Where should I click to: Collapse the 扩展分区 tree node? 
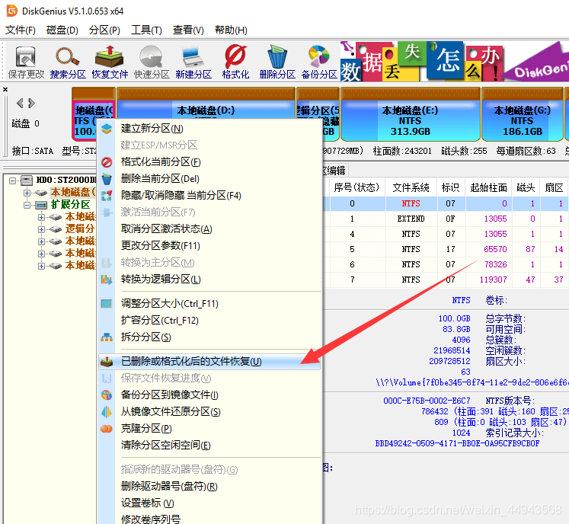click(x=27, y=205)
